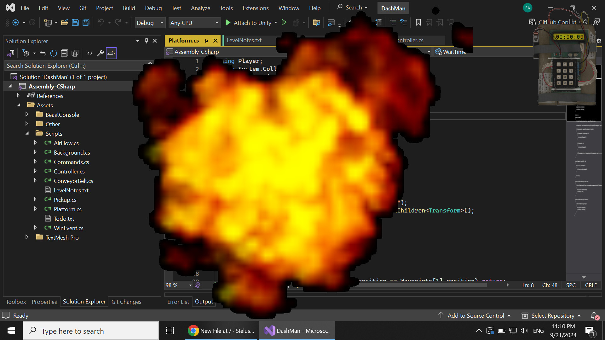Click the Open File folder icon
The height and width of the screenshot is (340, 605).
click(x=64, y=23)
